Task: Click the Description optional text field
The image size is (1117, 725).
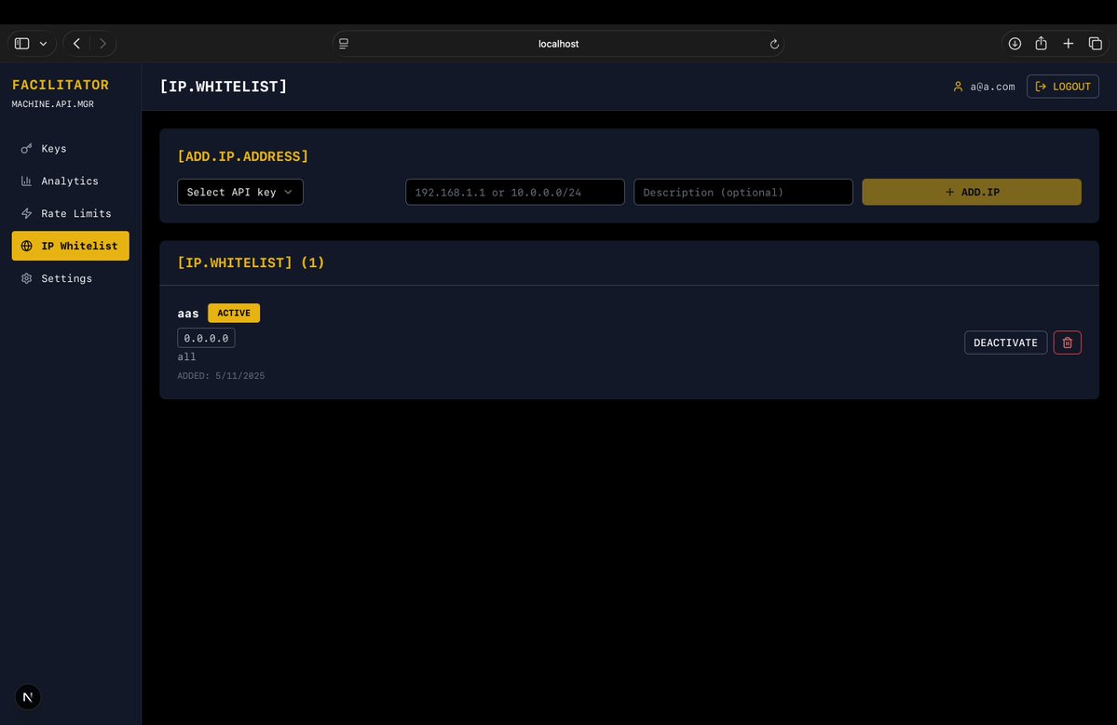Action: (742, 192)
